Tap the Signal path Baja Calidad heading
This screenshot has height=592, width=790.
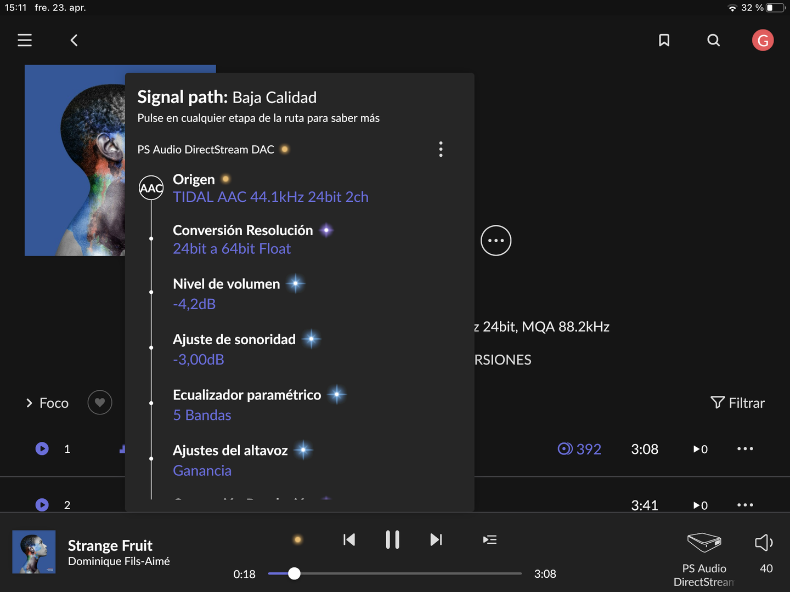click(227, 97)
